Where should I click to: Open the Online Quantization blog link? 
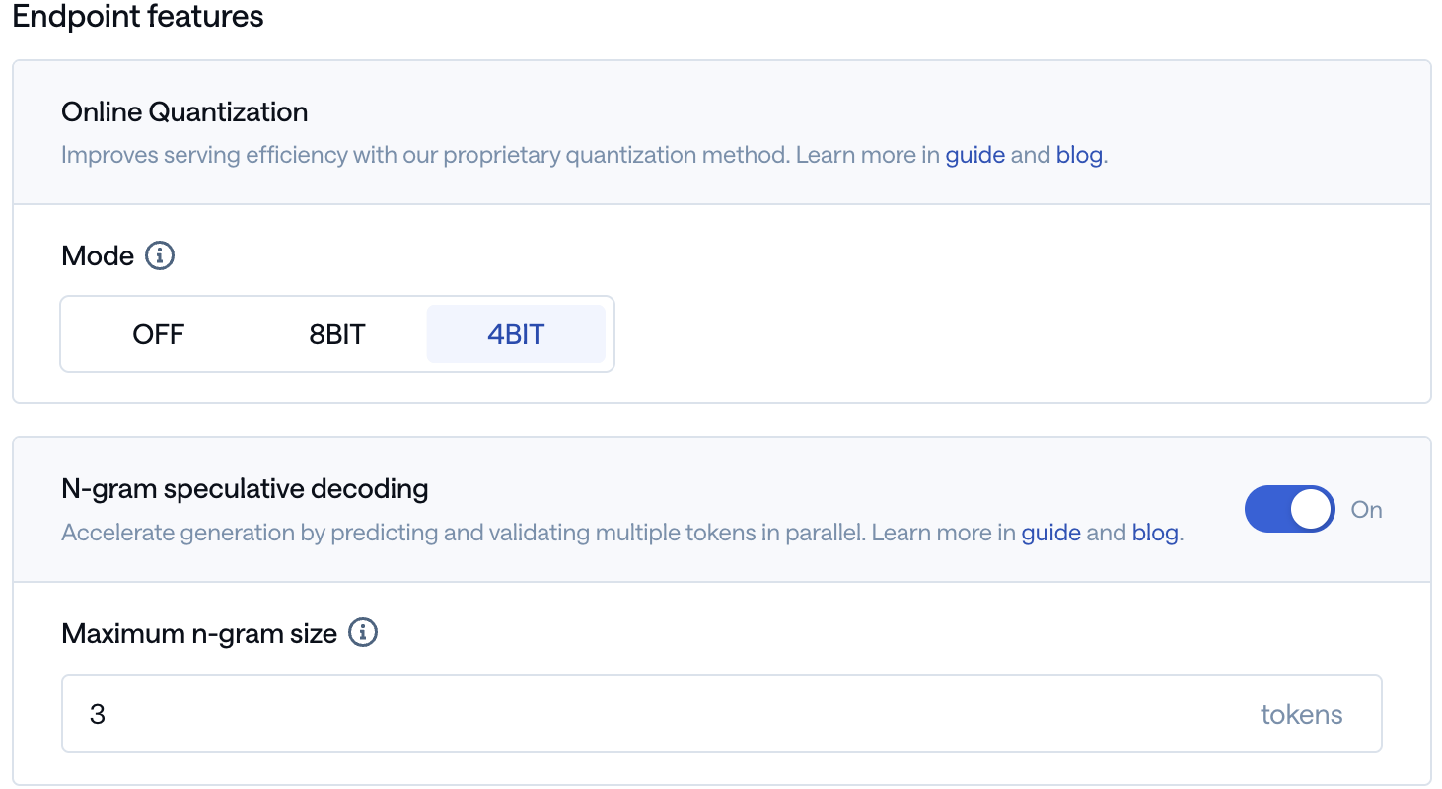point(1079,155)
